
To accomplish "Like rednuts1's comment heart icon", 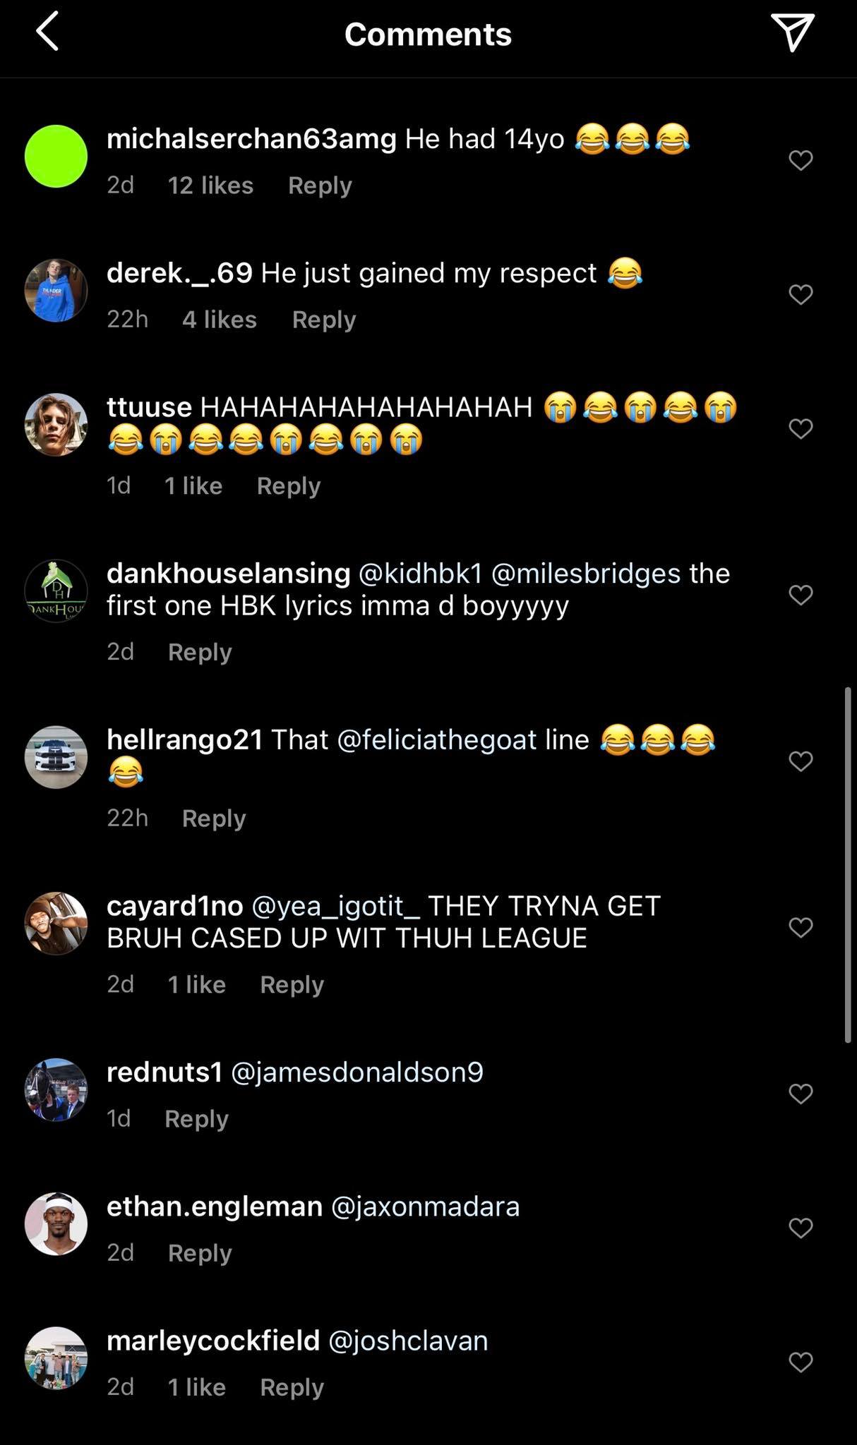I will click(801, 1094).
